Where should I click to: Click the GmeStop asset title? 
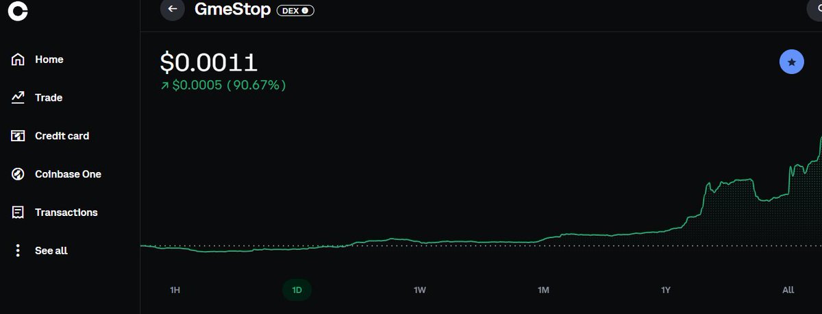(233, 10)
